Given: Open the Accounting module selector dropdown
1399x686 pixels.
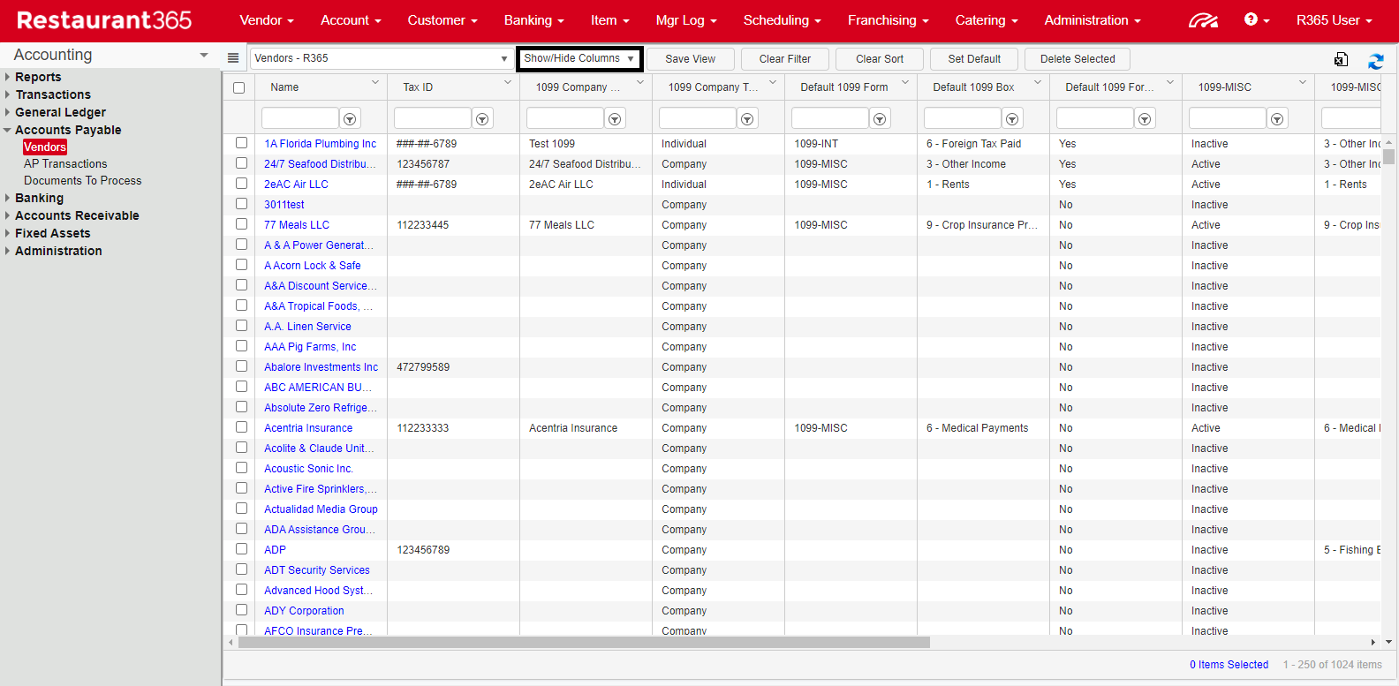Looking at the screenshot, I should pyautogui.click(x=110, y=55).
